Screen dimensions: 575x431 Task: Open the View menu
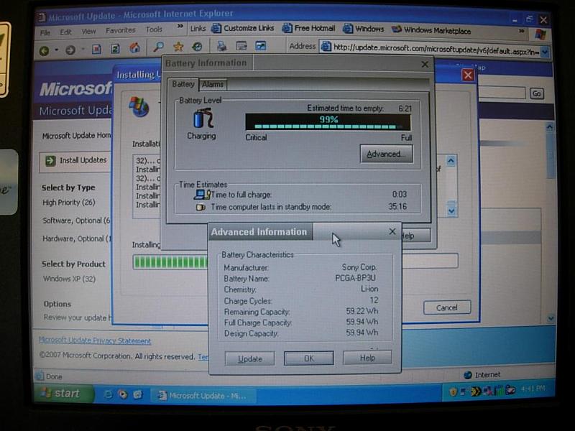click(88, 32)
